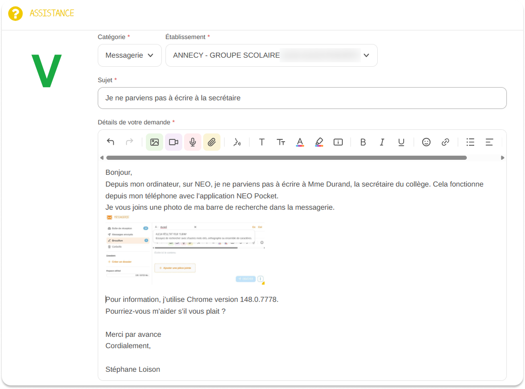The image size is (525, 389).
Task: Click the Assistance question mark icon
Action: coord(15,14)
